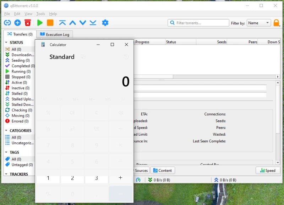Click the upload speed status icon

[216, 180]
